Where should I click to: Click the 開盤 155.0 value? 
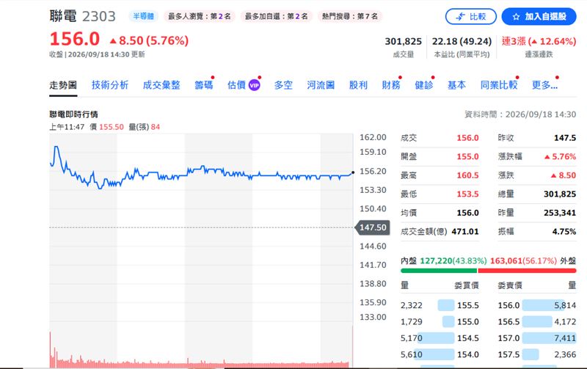click(467, 156)
